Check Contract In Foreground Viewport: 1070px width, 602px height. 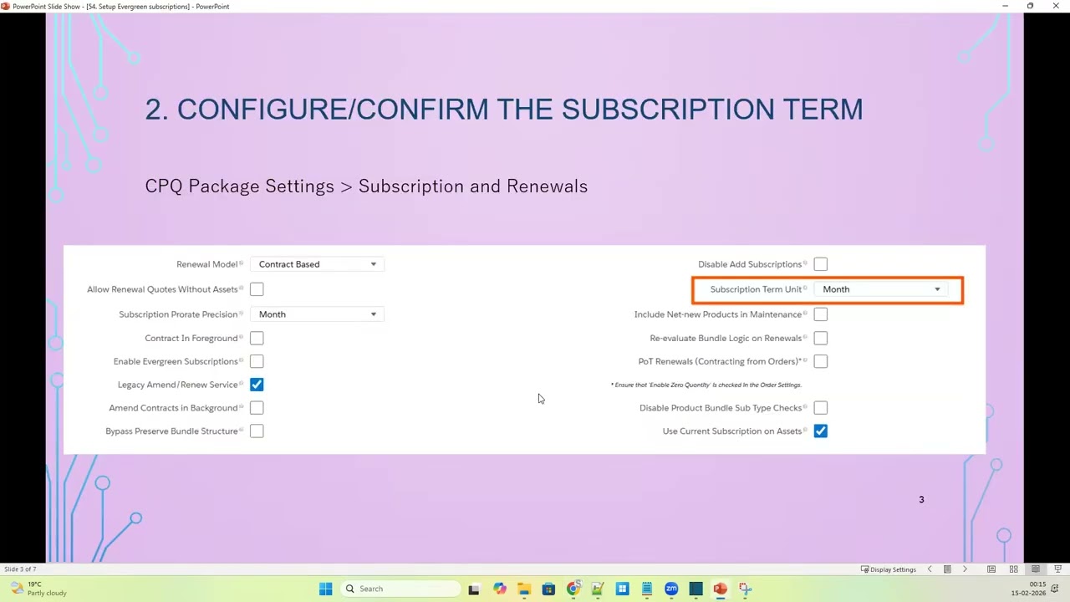pos(257,338)
